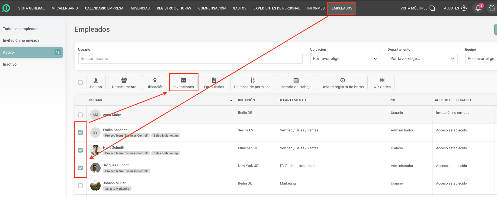Click the gift icon in header
497x197 pixels.
click(492, 8)
